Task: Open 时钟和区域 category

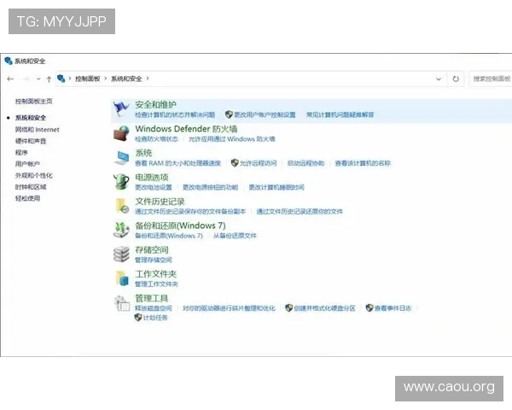Action: [x=31, y=187]
